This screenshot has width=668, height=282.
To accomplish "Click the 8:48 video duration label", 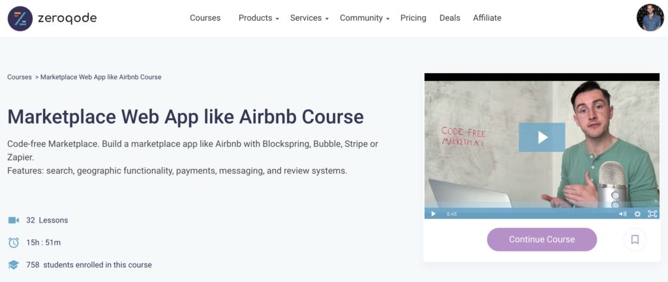I will pos(451,214).
